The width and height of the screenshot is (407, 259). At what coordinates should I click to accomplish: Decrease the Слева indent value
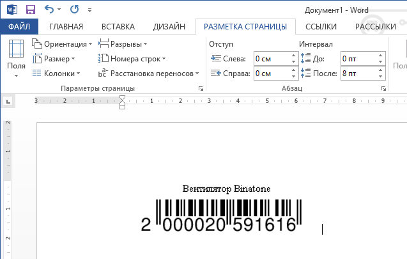click(x=293, y=62)
